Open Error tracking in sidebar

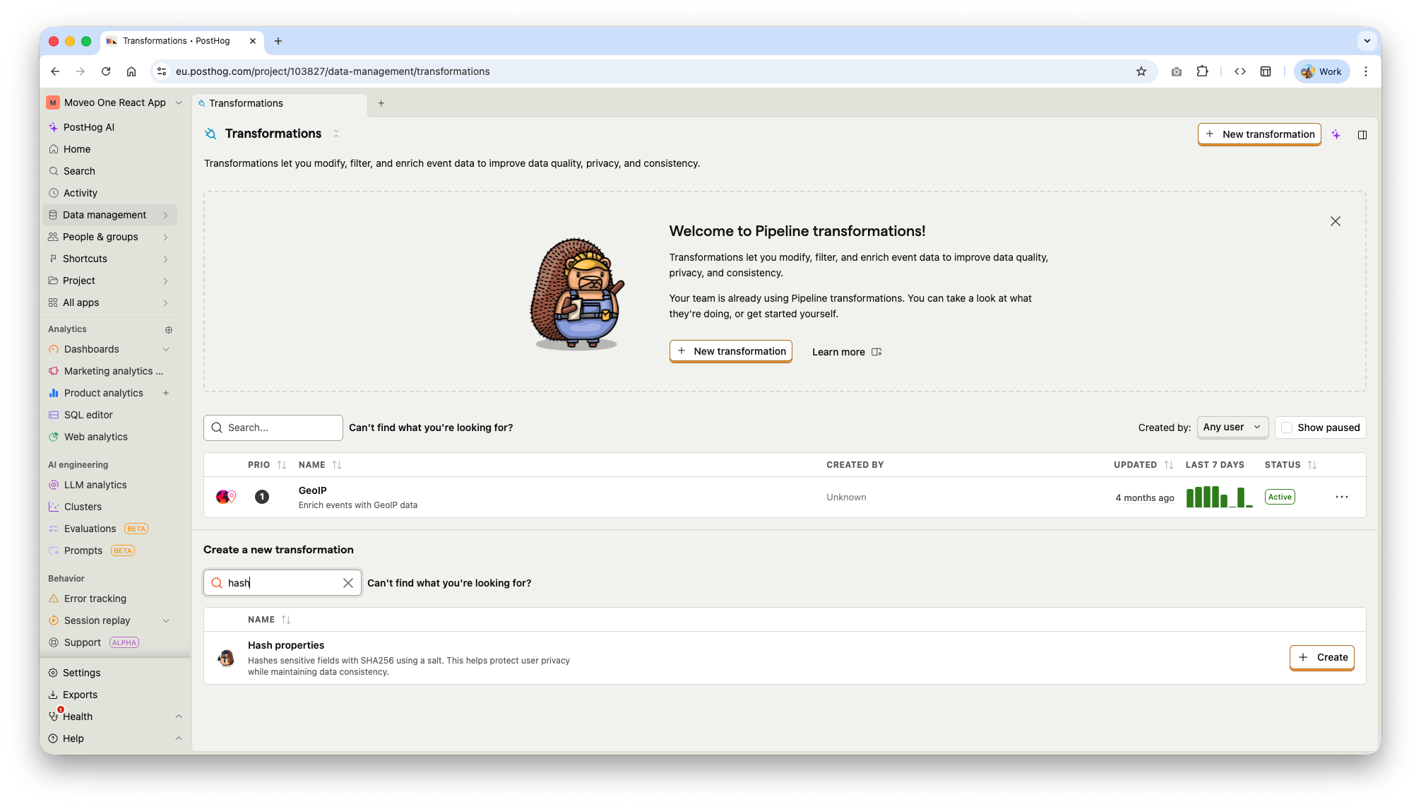(x=95, y=599)
